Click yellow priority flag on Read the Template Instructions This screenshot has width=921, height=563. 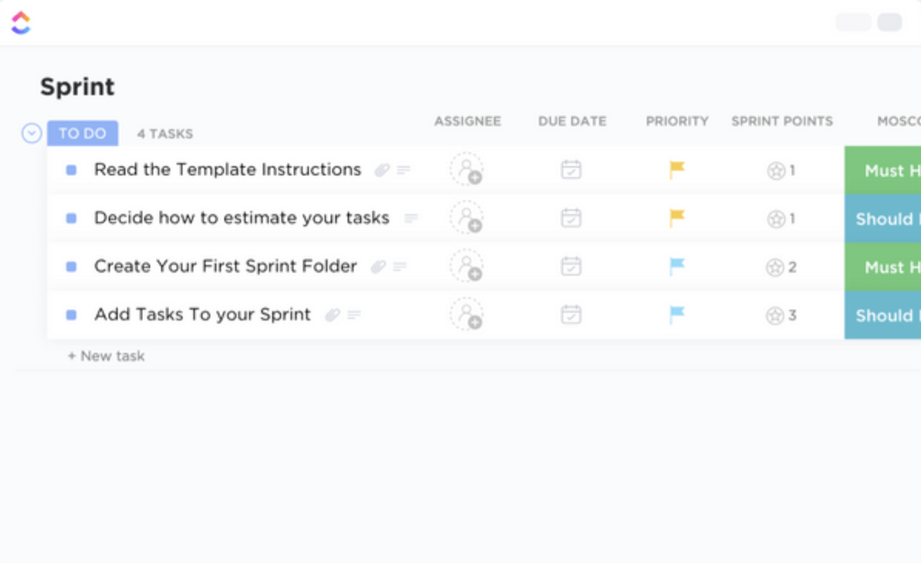pyautogui.click(x=677, y=169)
